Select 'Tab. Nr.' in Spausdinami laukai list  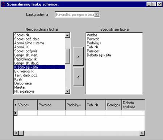[x=114, y=47]
